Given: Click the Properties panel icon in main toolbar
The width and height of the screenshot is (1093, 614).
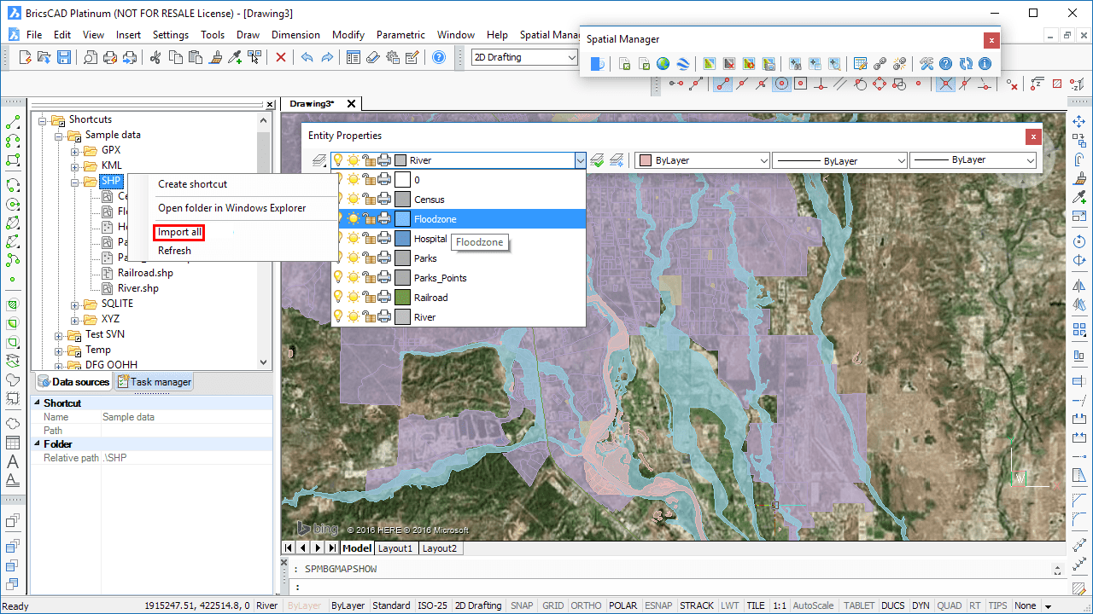Looking at the screenshot, I should (354, 57).
